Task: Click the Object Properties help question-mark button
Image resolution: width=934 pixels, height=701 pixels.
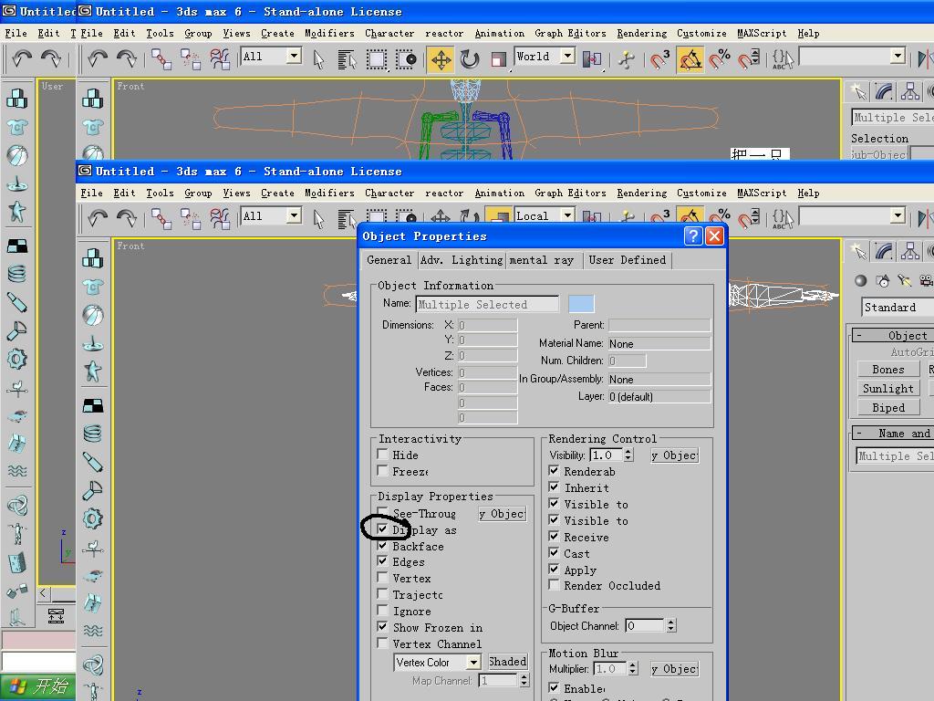Action: pyautogui.click(x=693, y=236)
